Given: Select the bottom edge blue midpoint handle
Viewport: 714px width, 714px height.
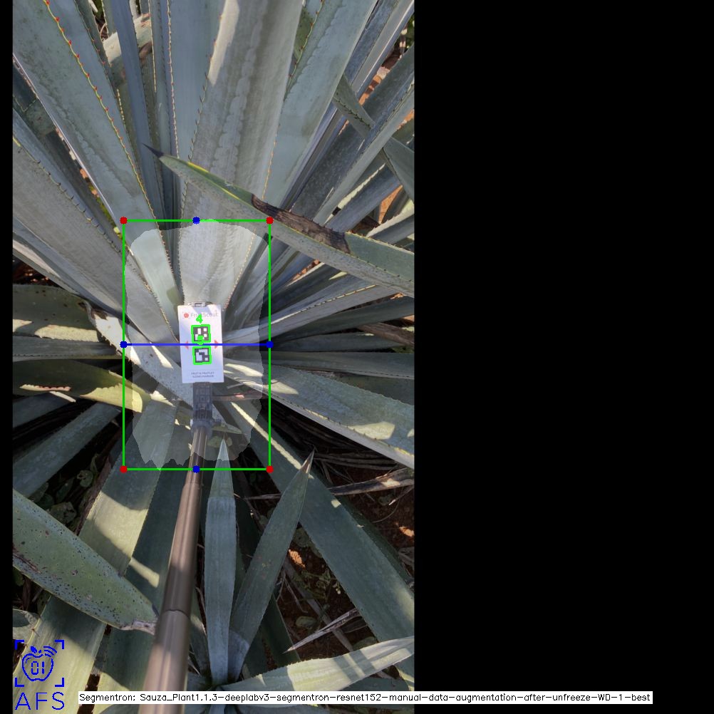Looking at the screenshot, I should 197,469.
